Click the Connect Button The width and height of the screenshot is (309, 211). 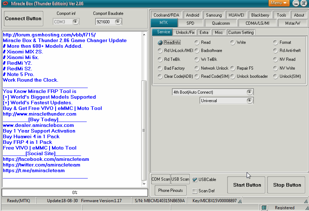pos(23,18)
